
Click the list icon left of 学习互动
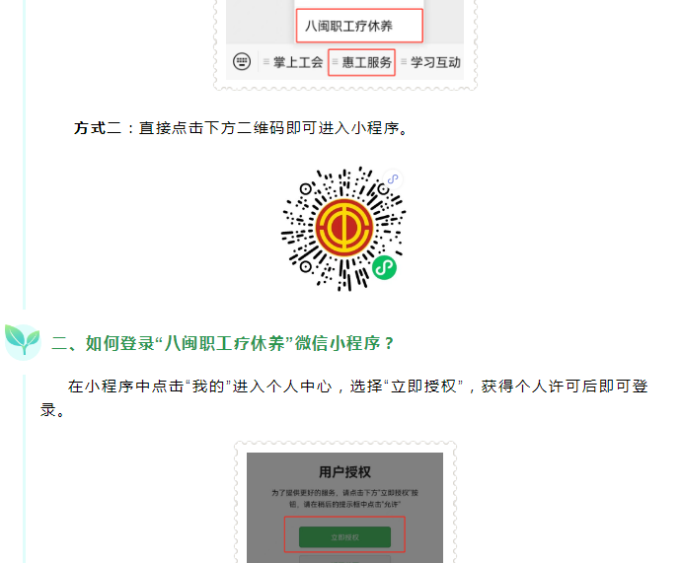coord(404,62)
